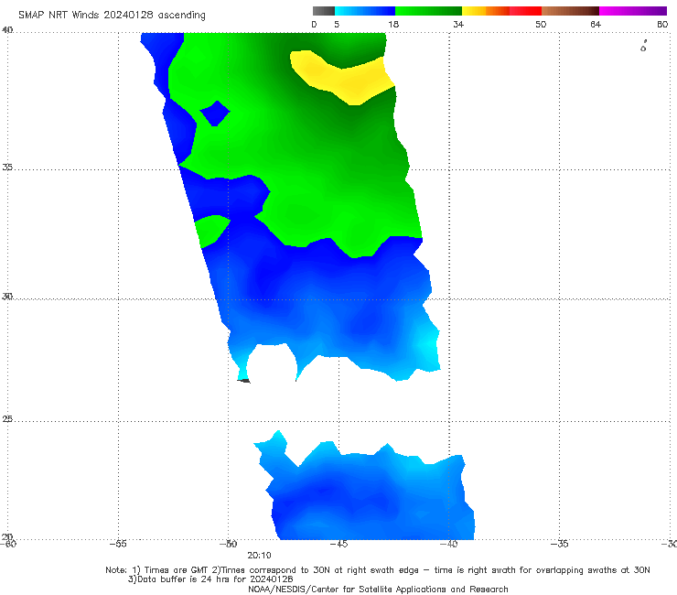The image size is (677, 595).
Task: Click the cyan-blue segment of the color bar
Action: point(365,11)
